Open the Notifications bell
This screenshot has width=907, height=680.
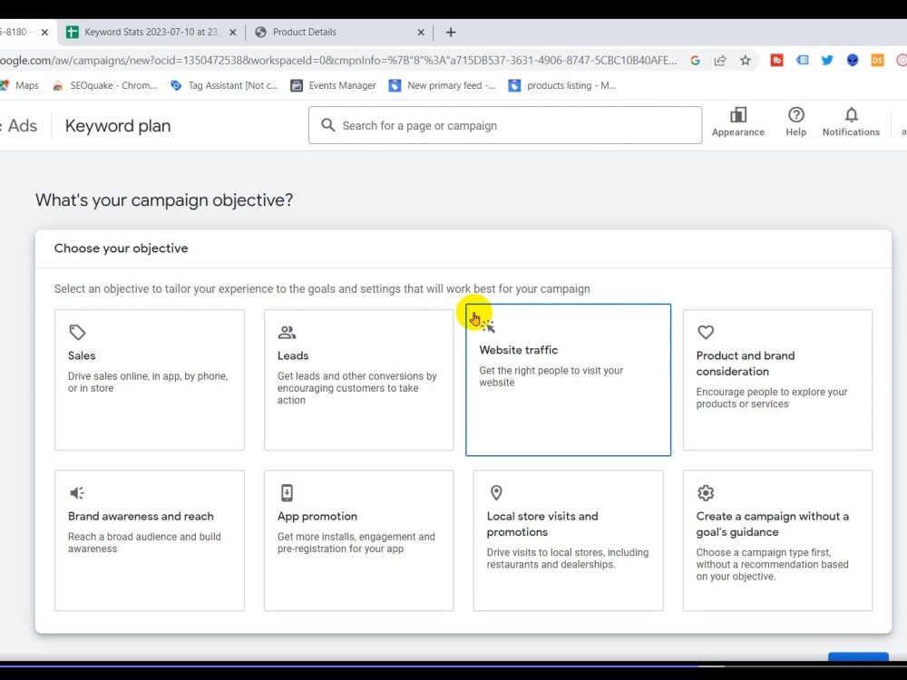pyautogui.click(x=851, y=122)
